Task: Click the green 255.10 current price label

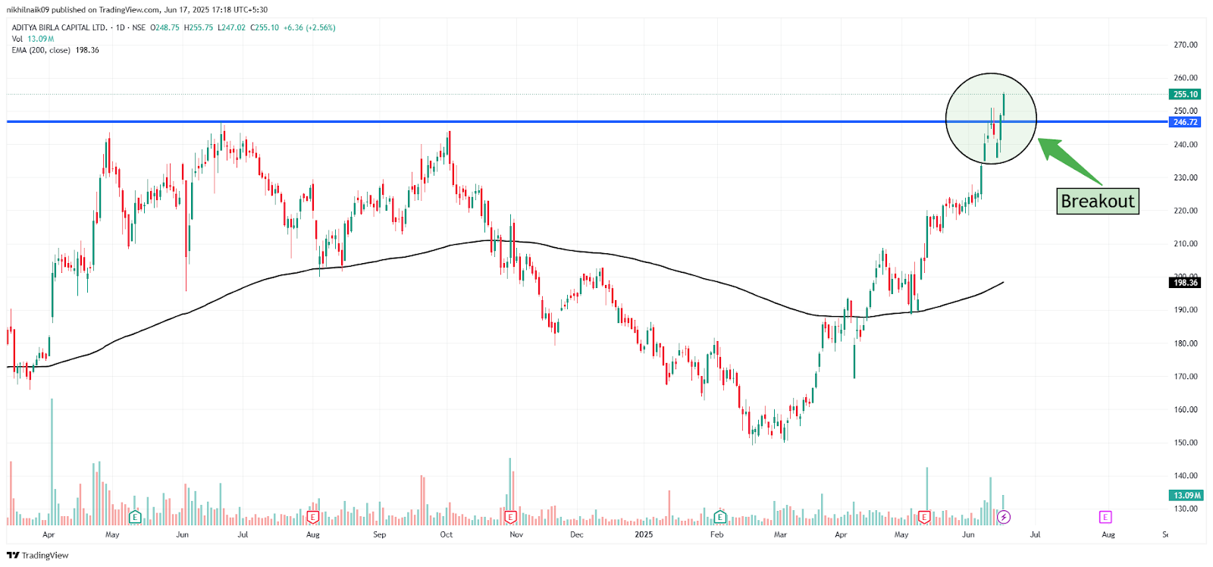Action: click(1185, 94)
